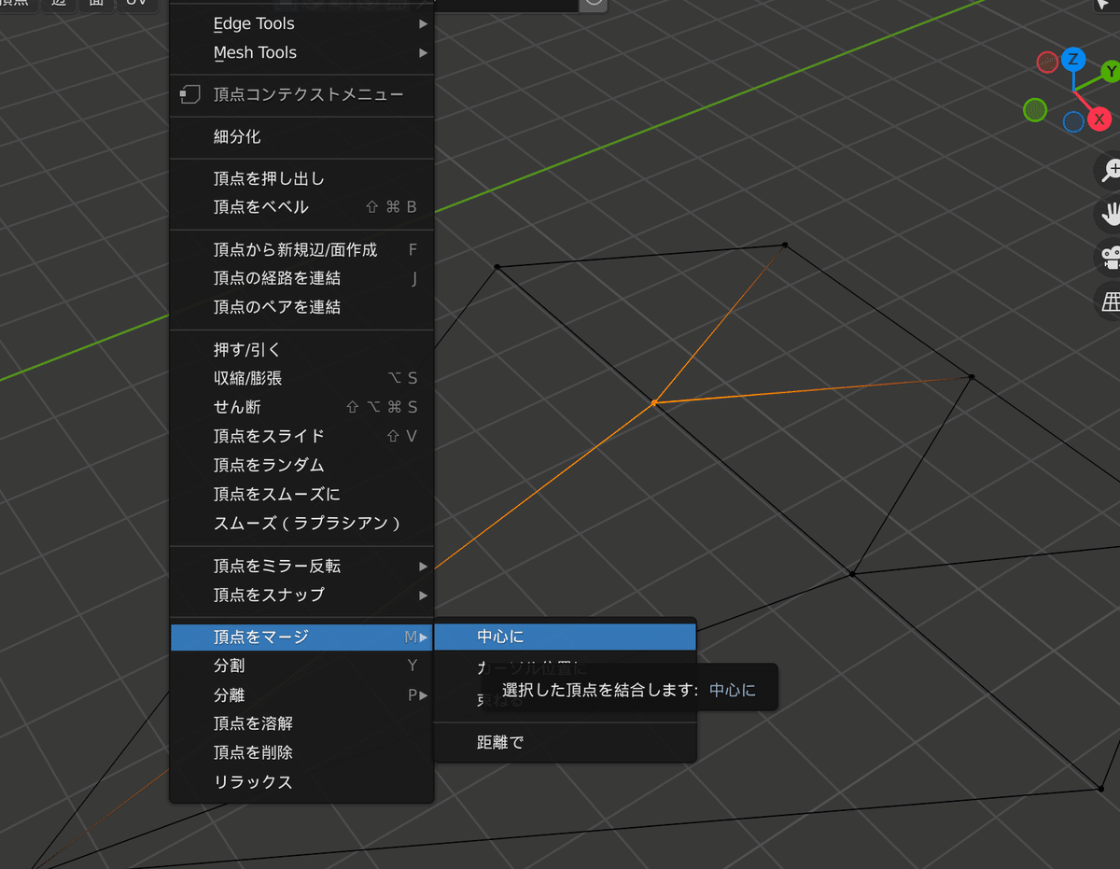Choose せん断 from the context menu
Image resolution: width=1120 pixels, height=869 pixels.
(301, 407)
